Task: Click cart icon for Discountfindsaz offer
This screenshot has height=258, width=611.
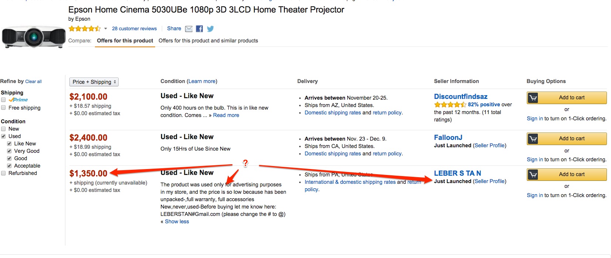Action: 533,98
